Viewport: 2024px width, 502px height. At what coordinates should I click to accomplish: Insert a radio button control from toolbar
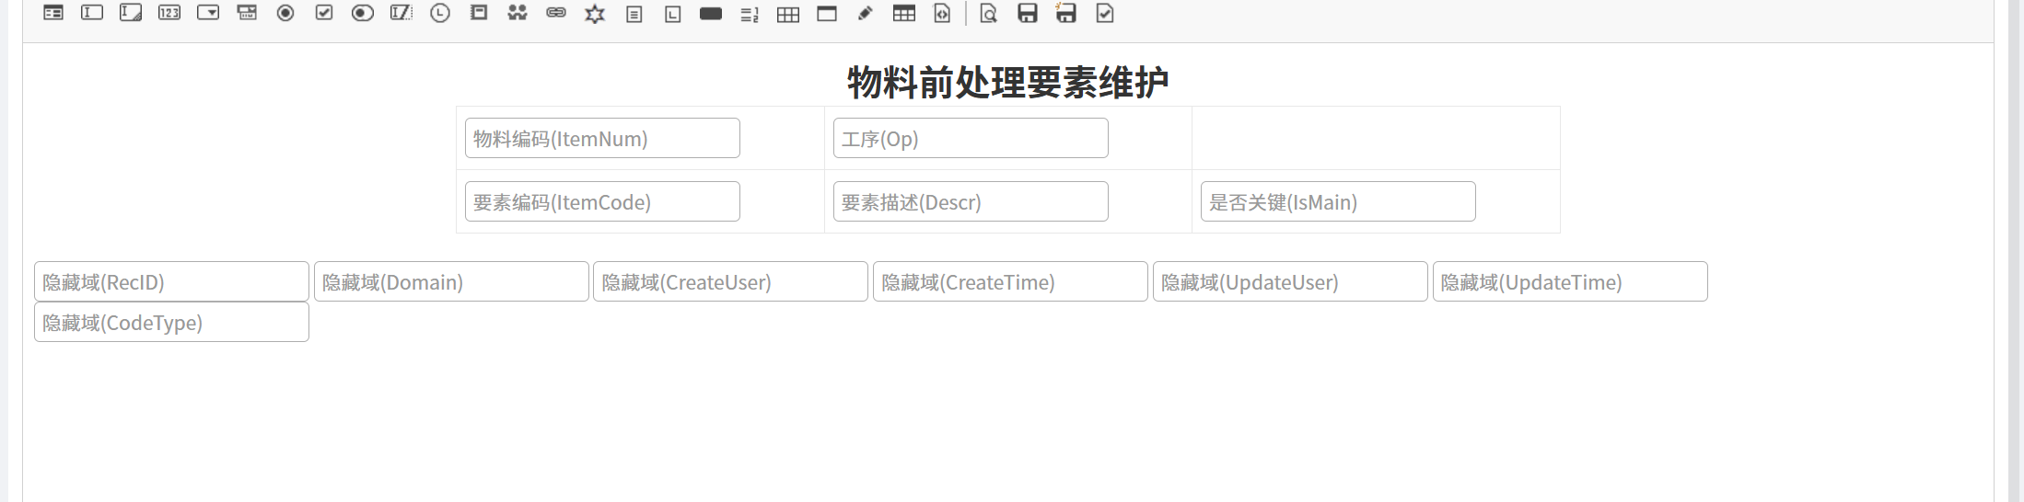[x=285, y=13]
